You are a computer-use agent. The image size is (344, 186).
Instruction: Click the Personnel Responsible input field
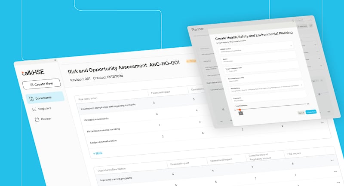(x=264, y=78)
